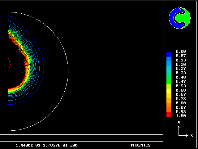Click the white semicircular domain boundary
Viewport: 198px width, 149px height.
(x=68, y=71)
